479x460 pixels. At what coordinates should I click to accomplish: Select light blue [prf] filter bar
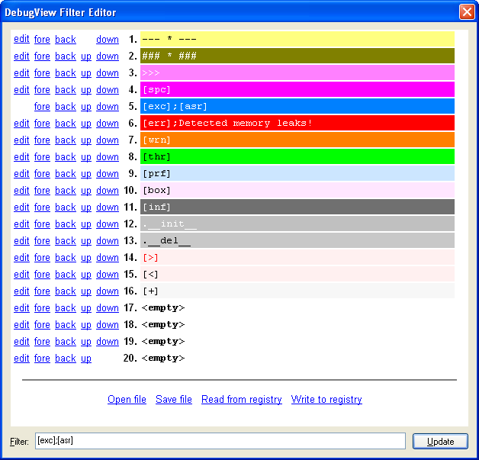point(297,173)
